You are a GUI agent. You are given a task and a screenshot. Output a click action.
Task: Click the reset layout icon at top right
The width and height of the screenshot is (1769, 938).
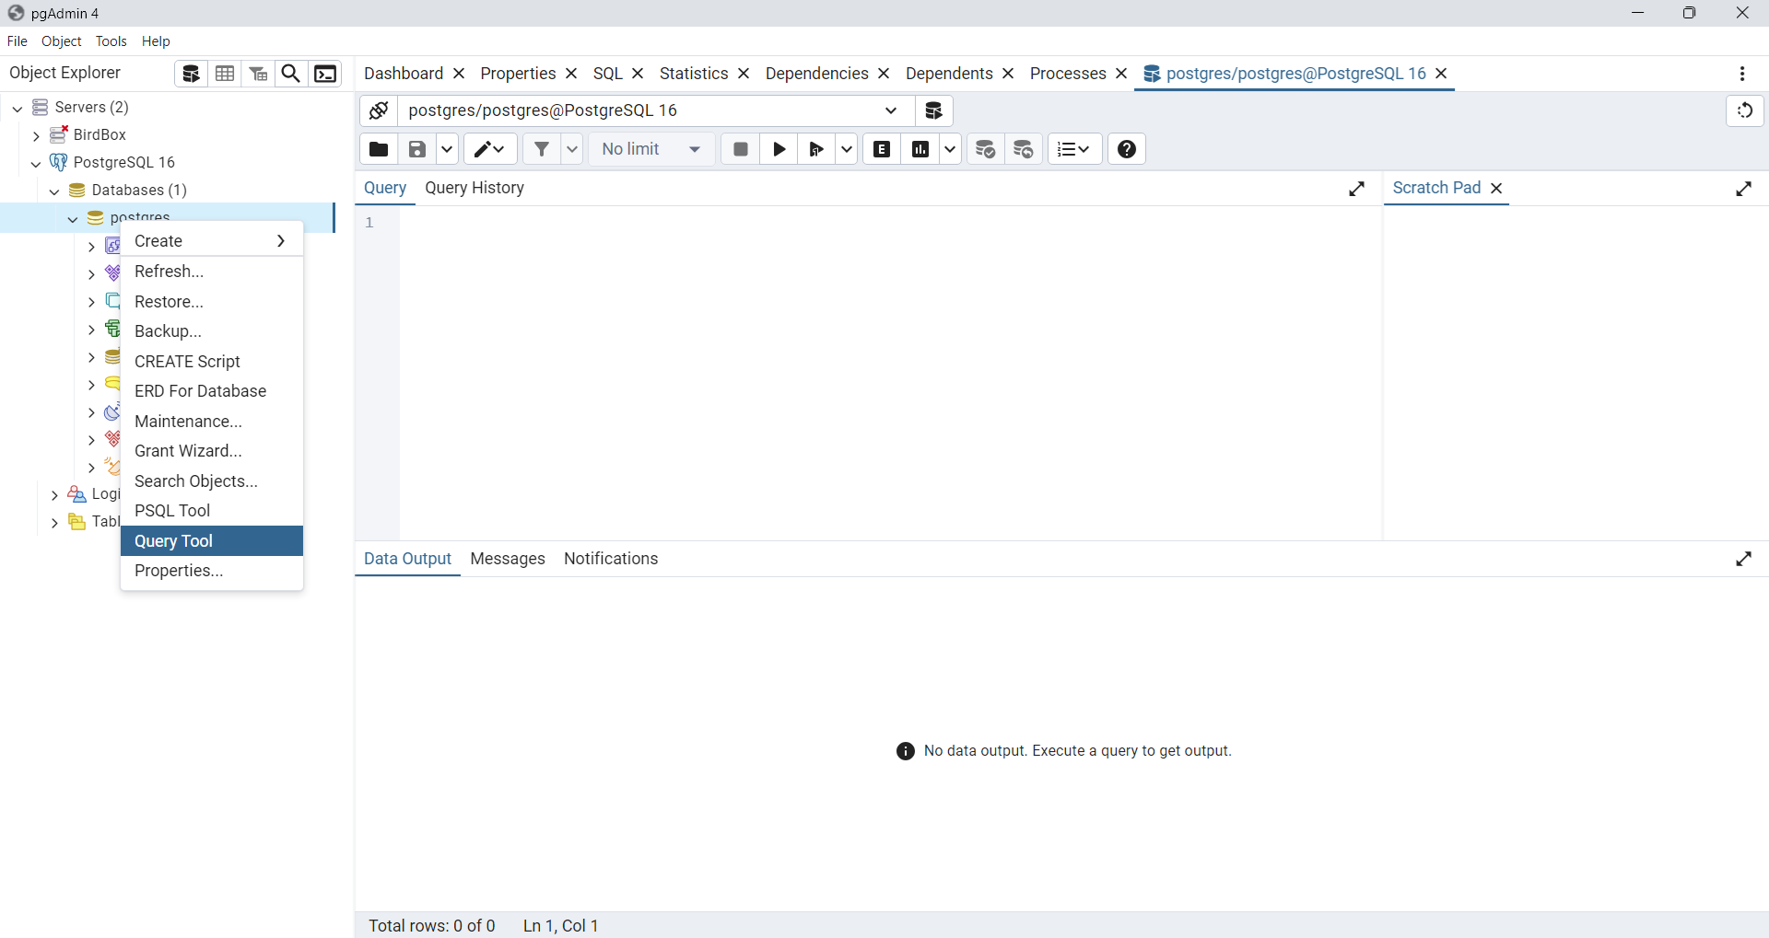click(x=1745, y=110)
